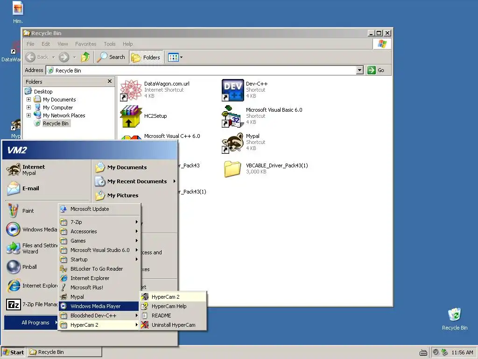Open the Back history dropdown arrow
Viewport: 478px width, 359px height.
click(53, 57)
